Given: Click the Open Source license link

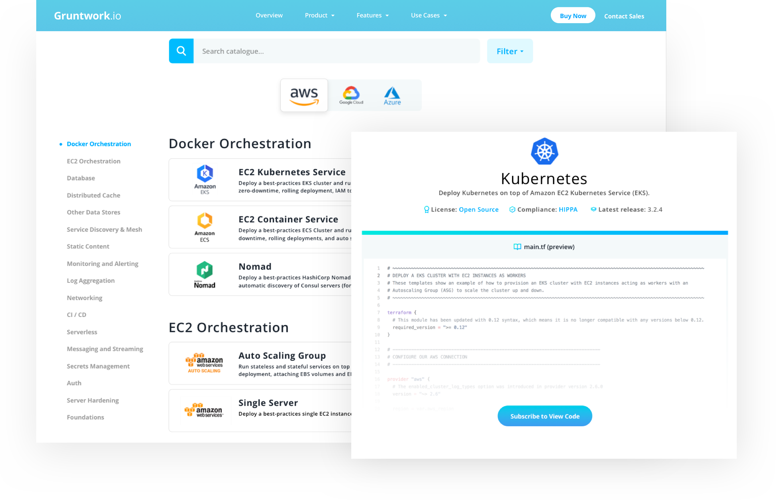Looking at the screenshot, I should [x=479, y=209].
